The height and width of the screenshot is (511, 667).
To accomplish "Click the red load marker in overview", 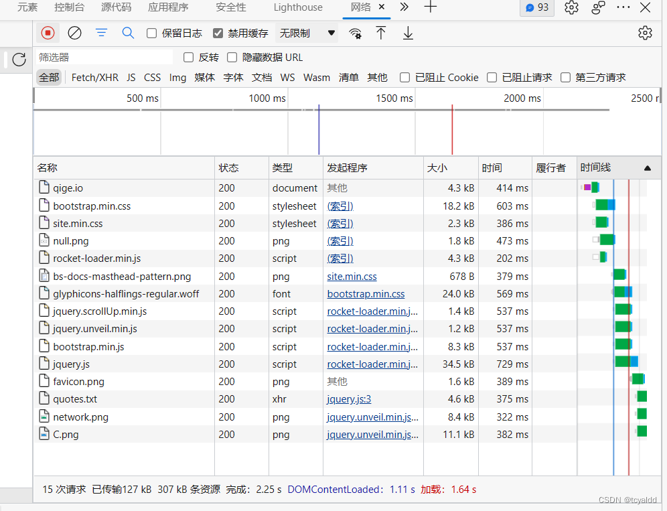I will coord(452,129).
